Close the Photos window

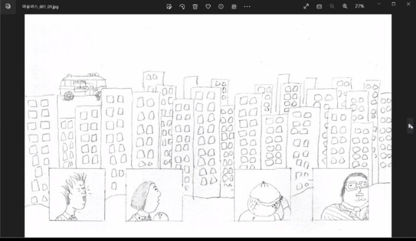pos(408,4)
